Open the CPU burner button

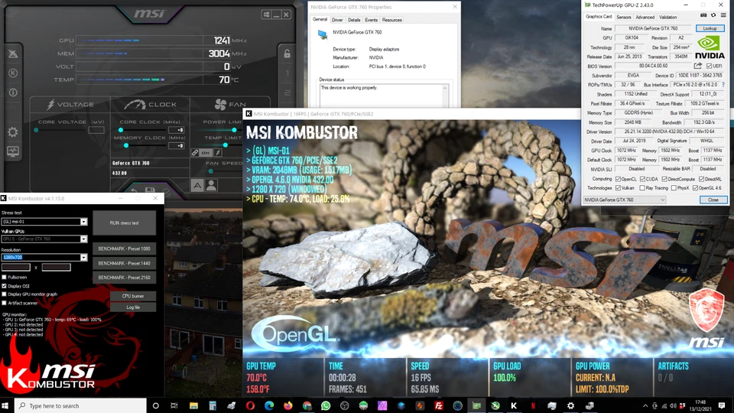tap(133, 296)
